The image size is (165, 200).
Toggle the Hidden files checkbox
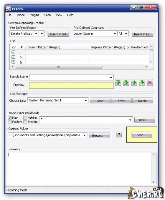point(25,117)
